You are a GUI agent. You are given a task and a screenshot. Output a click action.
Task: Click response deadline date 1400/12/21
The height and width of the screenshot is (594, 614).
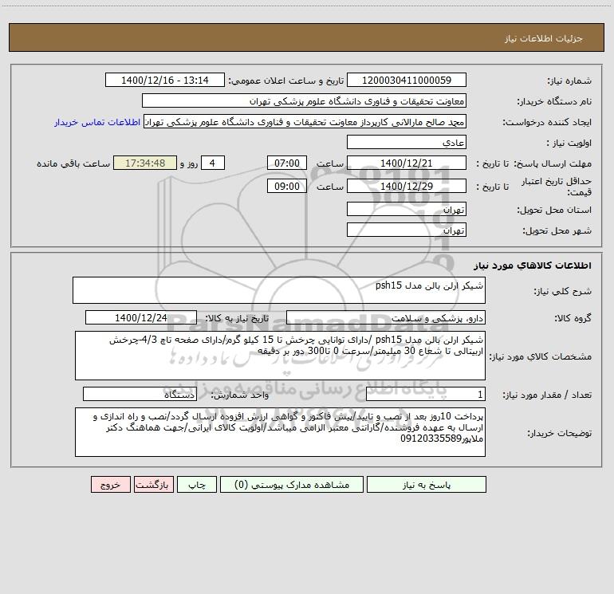click(407, 163)
